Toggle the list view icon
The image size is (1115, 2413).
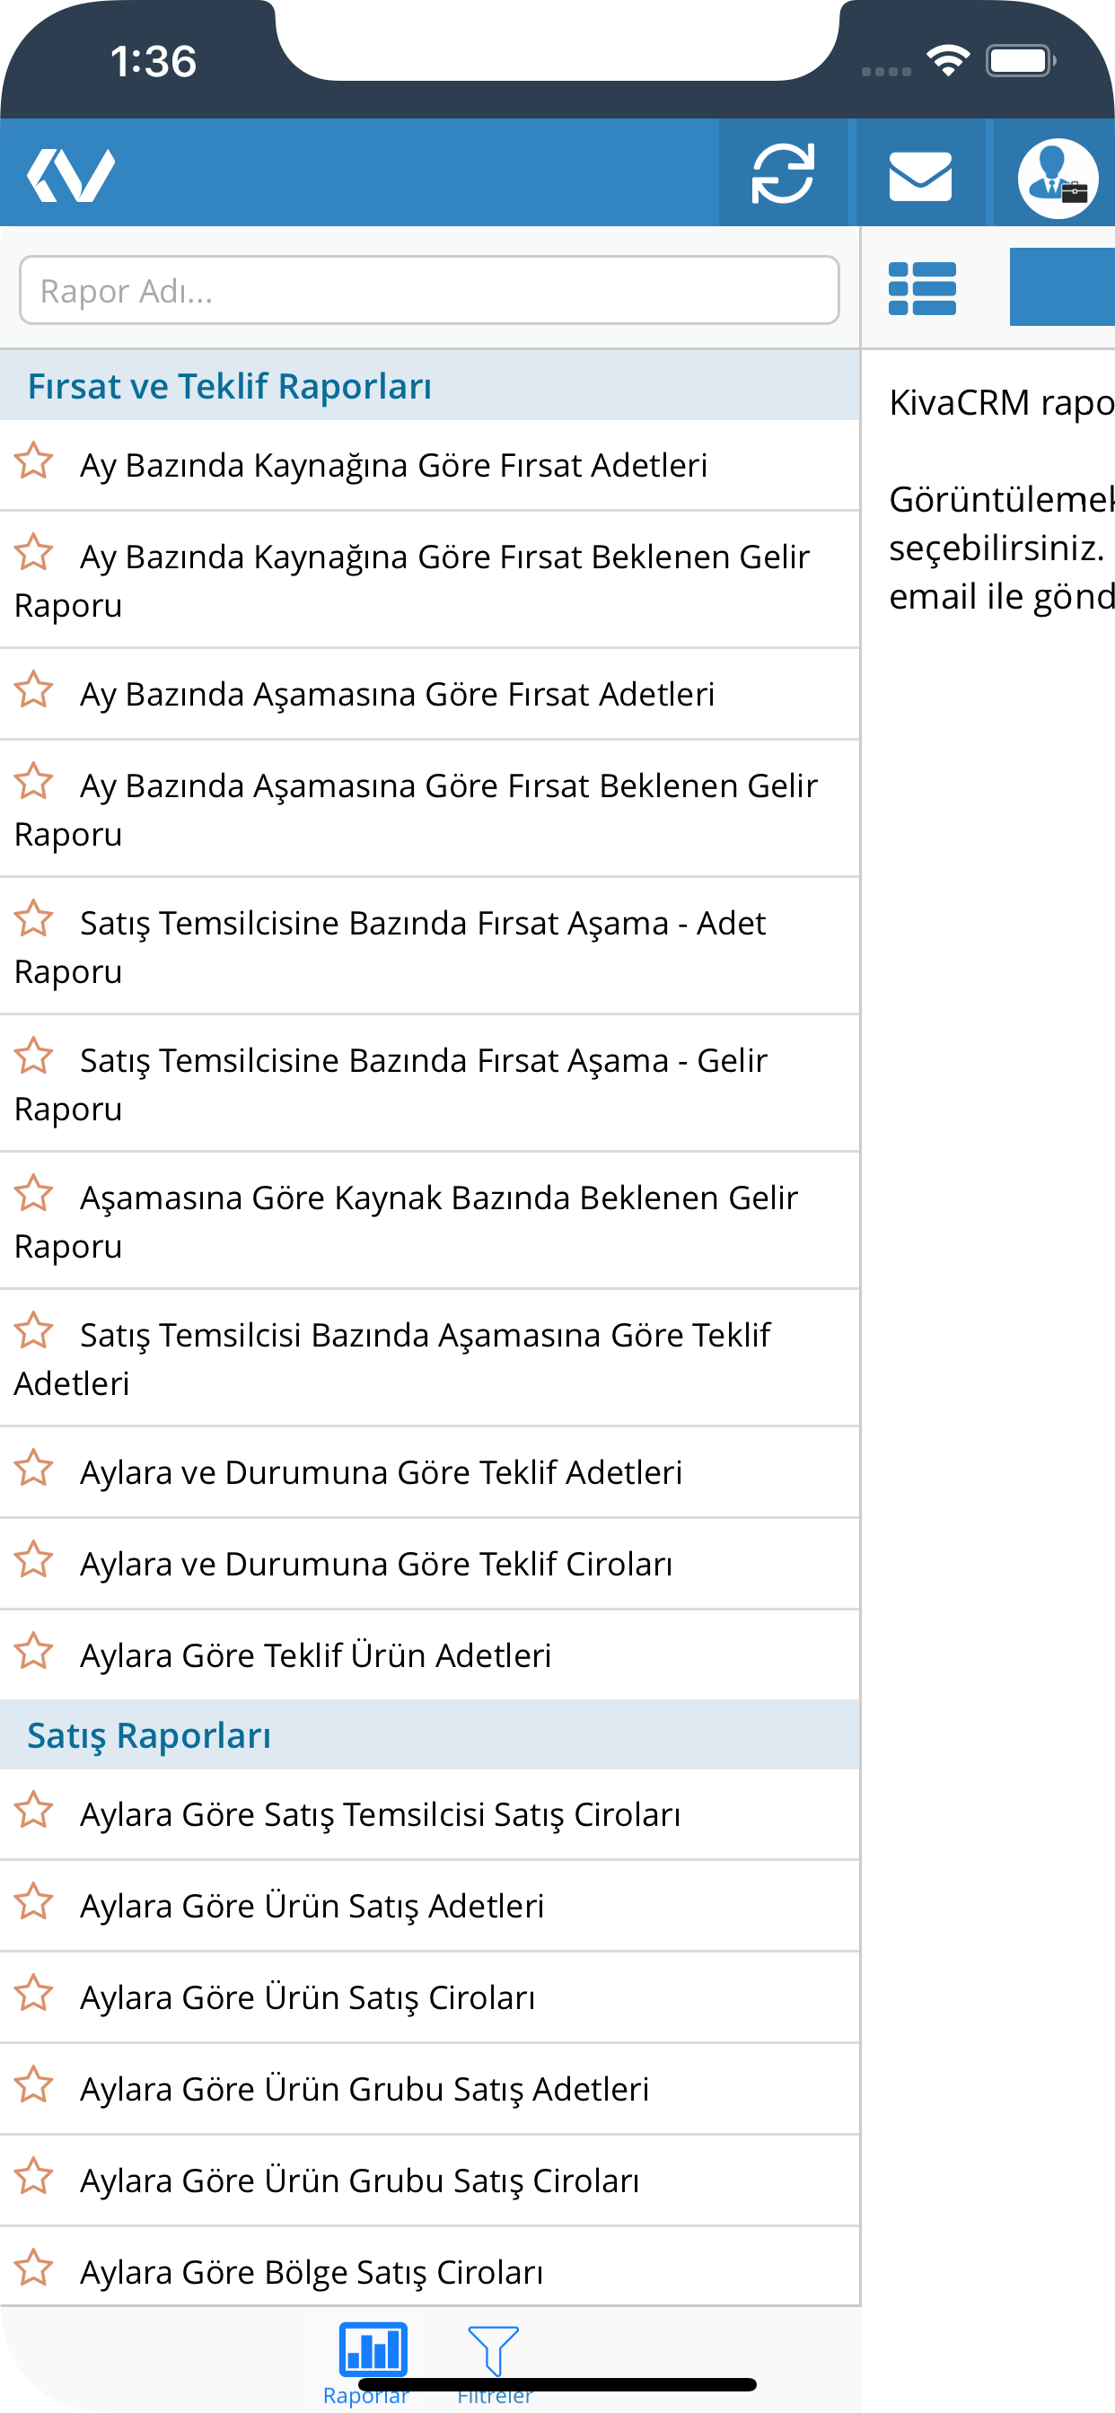point(922,287)
